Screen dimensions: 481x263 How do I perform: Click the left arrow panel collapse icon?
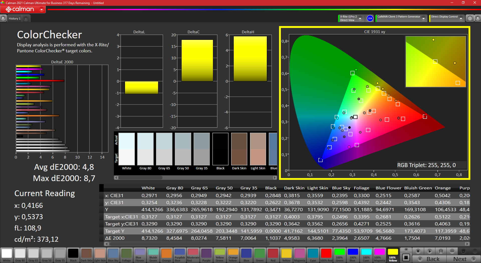point(477,18)
